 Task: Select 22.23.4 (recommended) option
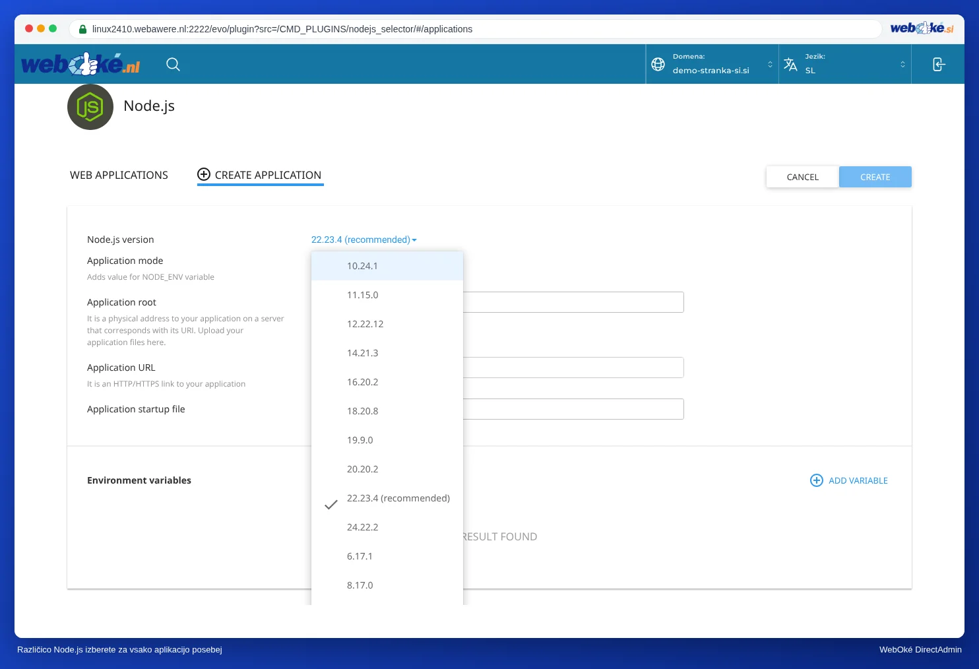[387, 498]
